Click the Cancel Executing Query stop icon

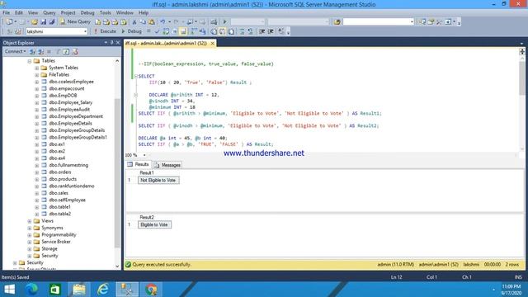148,31
